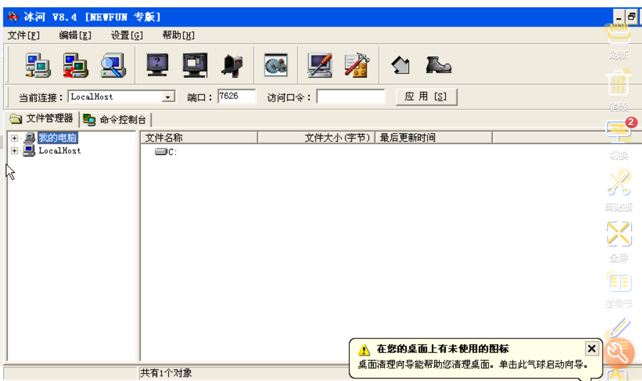
Task: Click the C: drive icon in file list
Action: pos(161,152)
